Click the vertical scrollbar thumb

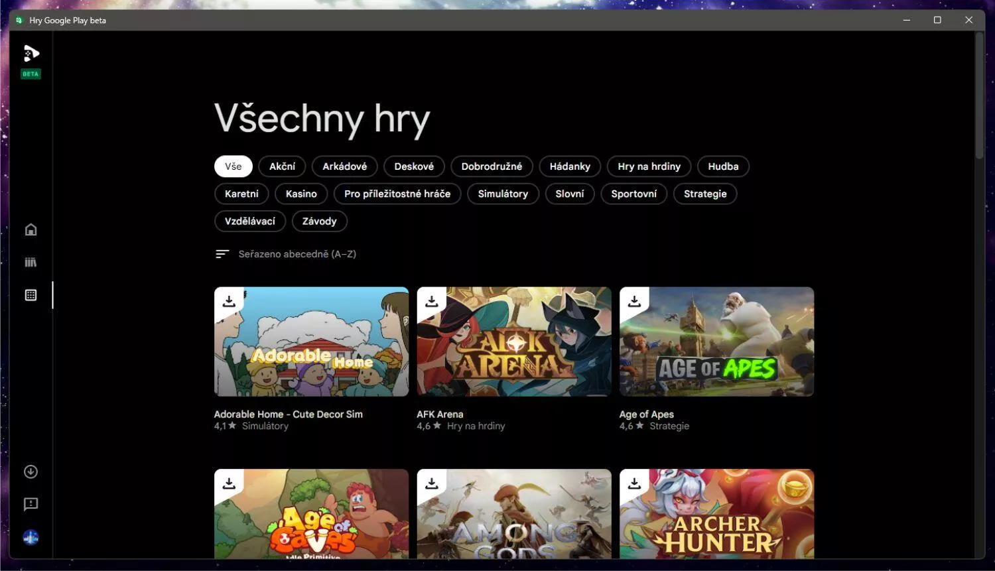coord(979,95)
